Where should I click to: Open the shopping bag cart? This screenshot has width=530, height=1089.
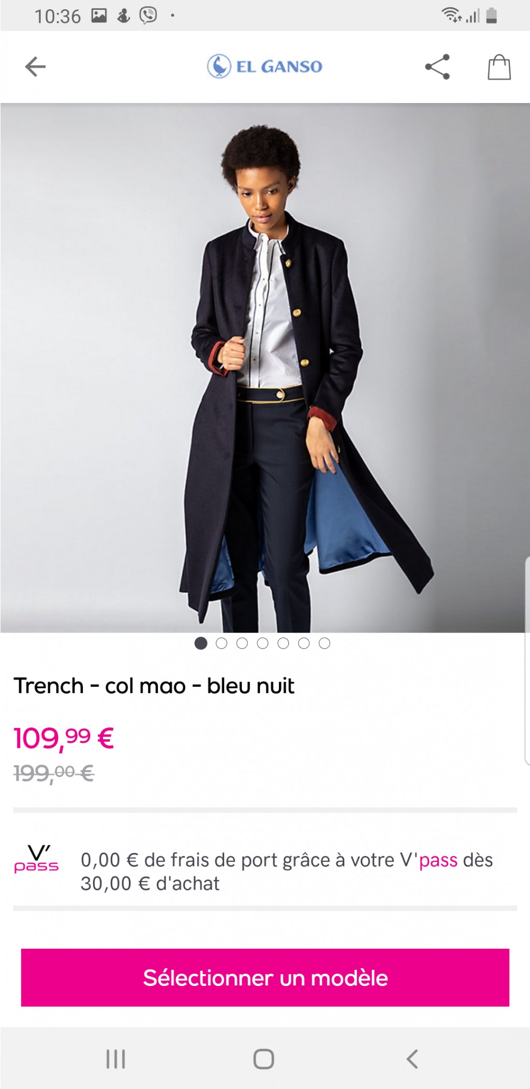click(x=499, y=67)
